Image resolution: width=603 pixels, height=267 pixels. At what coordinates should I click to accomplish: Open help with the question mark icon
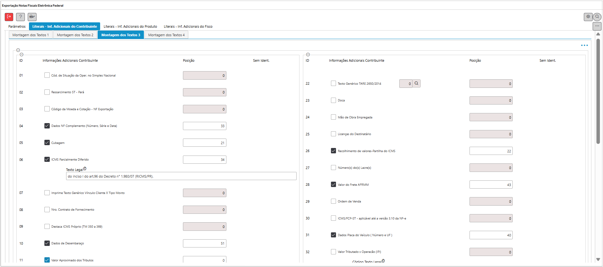click(x=20, y=17)
